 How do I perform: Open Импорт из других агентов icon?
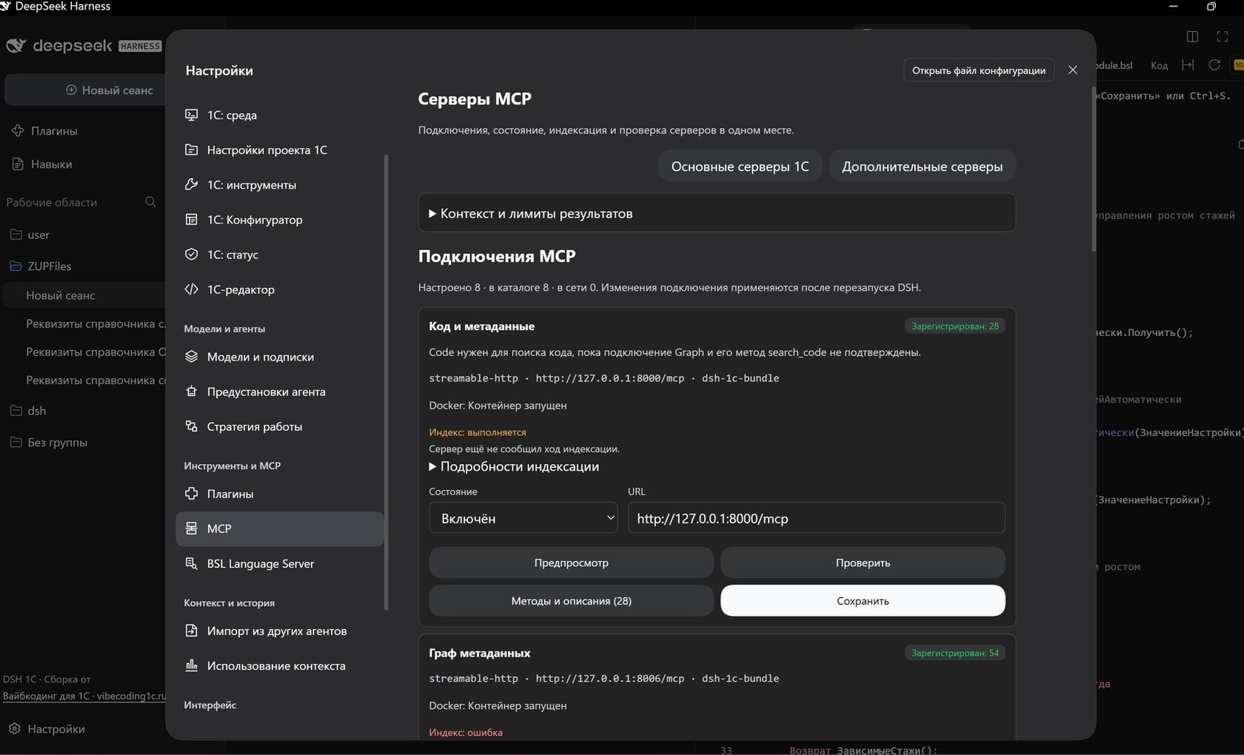click(191, 631)
